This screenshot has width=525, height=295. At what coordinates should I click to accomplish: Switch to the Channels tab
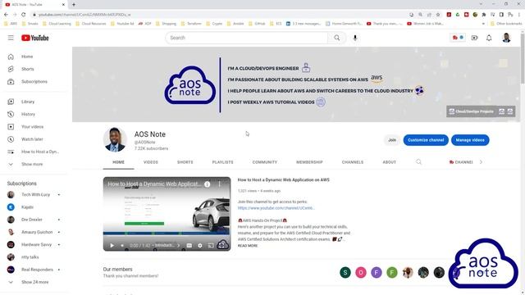point(353,162)
